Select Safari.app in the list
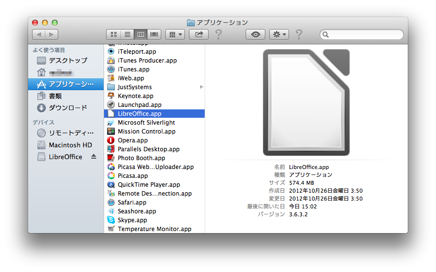This screenshot has width=436, height=272. pyautogui.click(x=154, y=202)
